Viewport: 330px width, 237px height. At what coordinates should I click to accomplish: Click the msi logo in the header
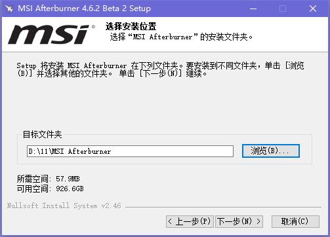click(x=52, y=35)
